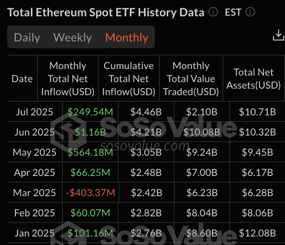Click the Feb 2025 date cell

click(34, 213)
